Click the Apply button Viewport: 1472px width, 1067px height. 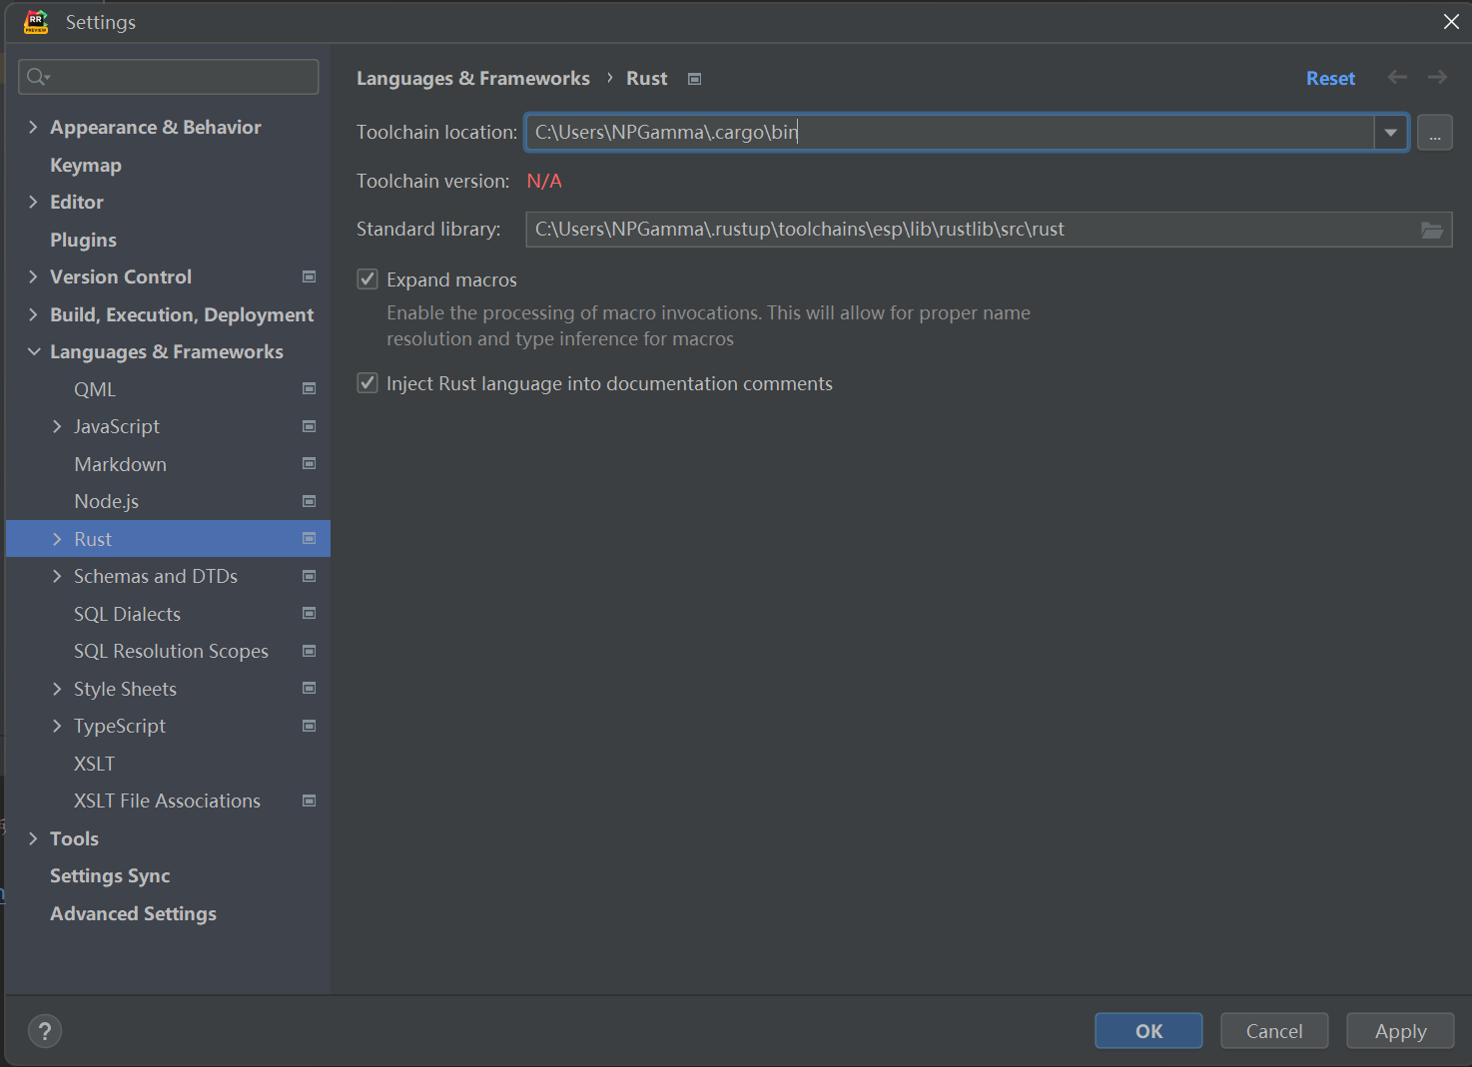point(1400,1031)
